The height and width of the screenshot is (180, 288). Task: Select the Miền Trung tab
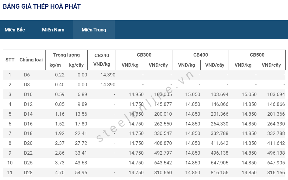click(x=94, y=30)
